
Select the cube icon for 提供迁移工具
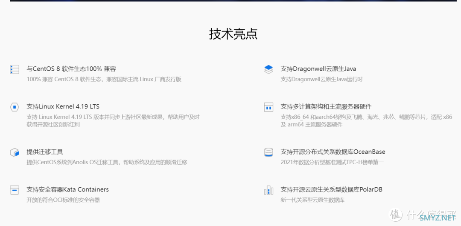click(15, 152)
